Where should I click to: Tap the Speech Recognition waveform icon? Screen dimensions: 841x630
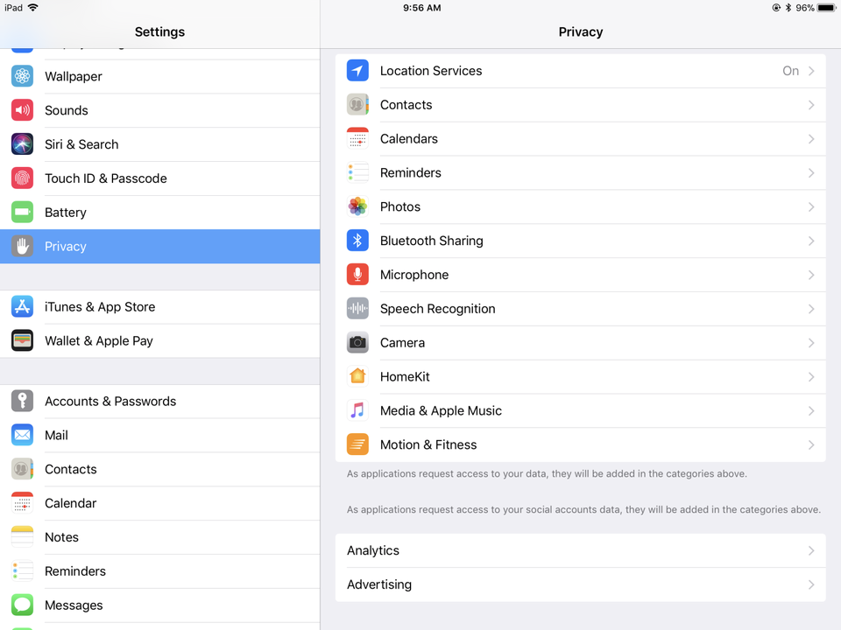click(x=357, y=309)
